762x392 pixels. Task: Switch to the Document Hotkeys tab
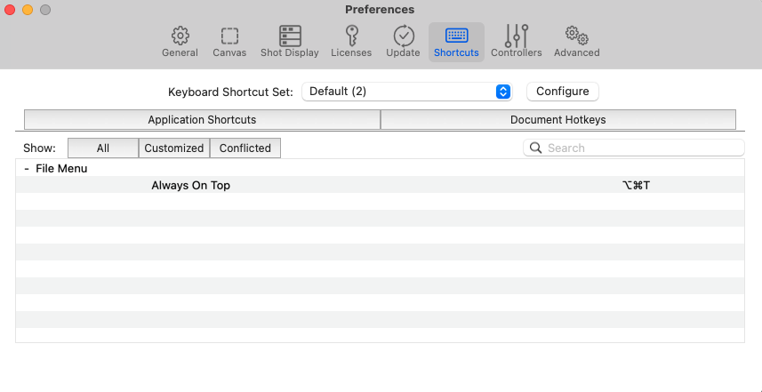(557, 119)
